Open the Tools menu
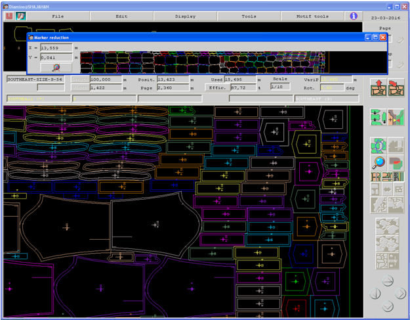This screenshot has height=320, width=410. [249, 16]
